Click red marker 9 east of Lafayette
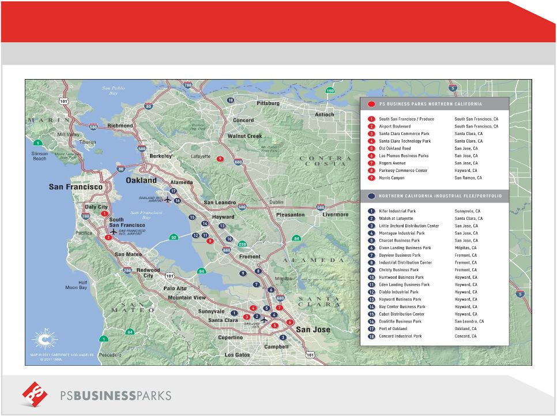557x416 pixels. tap(220, 159)
